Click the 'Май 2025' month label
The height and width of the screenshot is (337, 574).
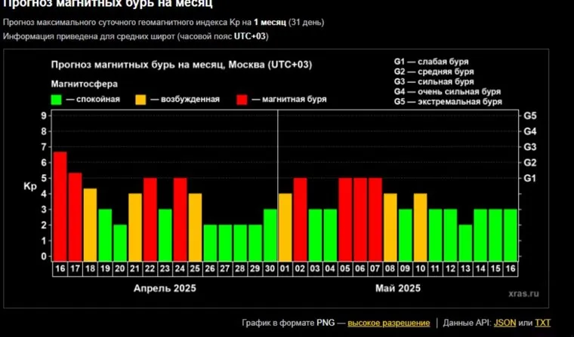click(398, 289)
